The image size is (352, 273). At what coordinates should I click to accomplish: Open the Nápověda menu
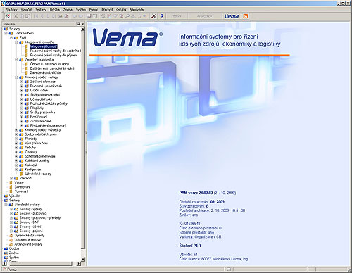coord(137,10)
